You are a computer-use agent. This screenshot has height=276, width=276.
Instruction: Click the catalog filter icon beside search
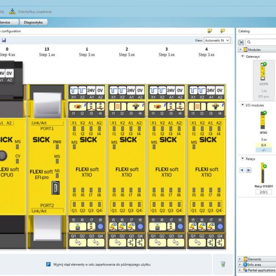click(241, 42)
